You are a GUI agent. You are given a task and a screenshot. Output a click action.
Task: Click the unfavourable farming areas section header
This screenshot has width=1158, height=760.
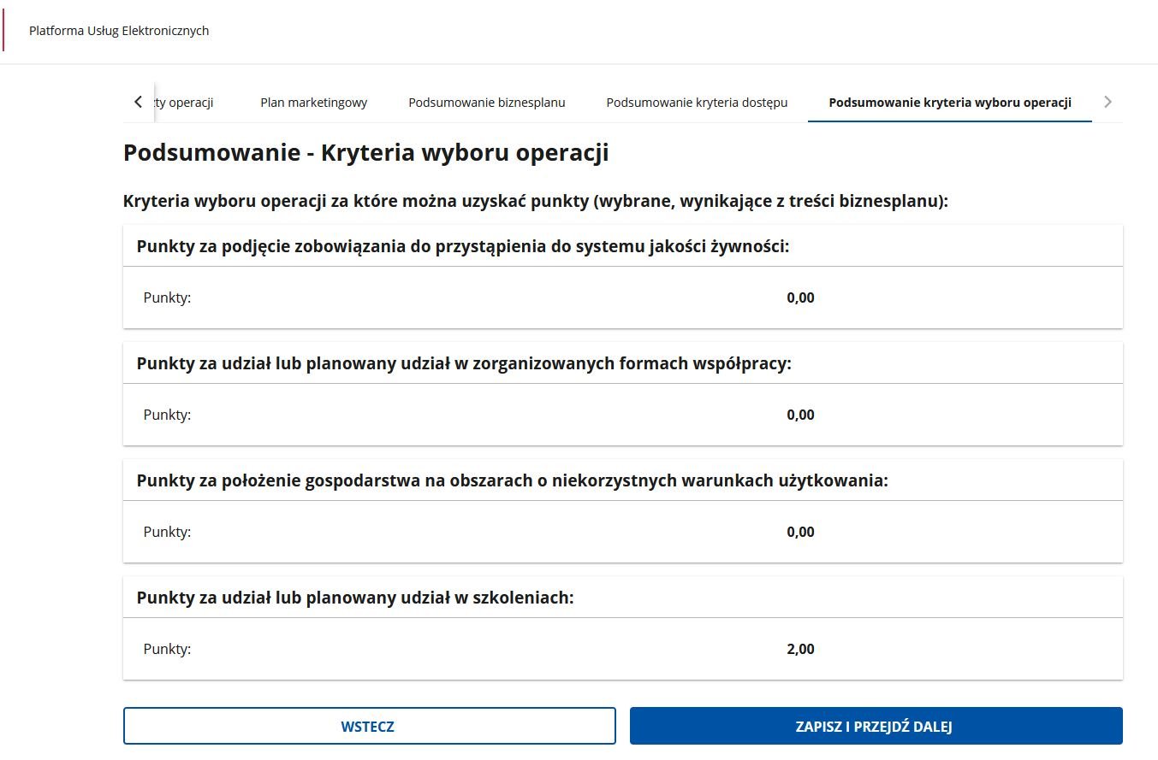[x=512, y=480]
